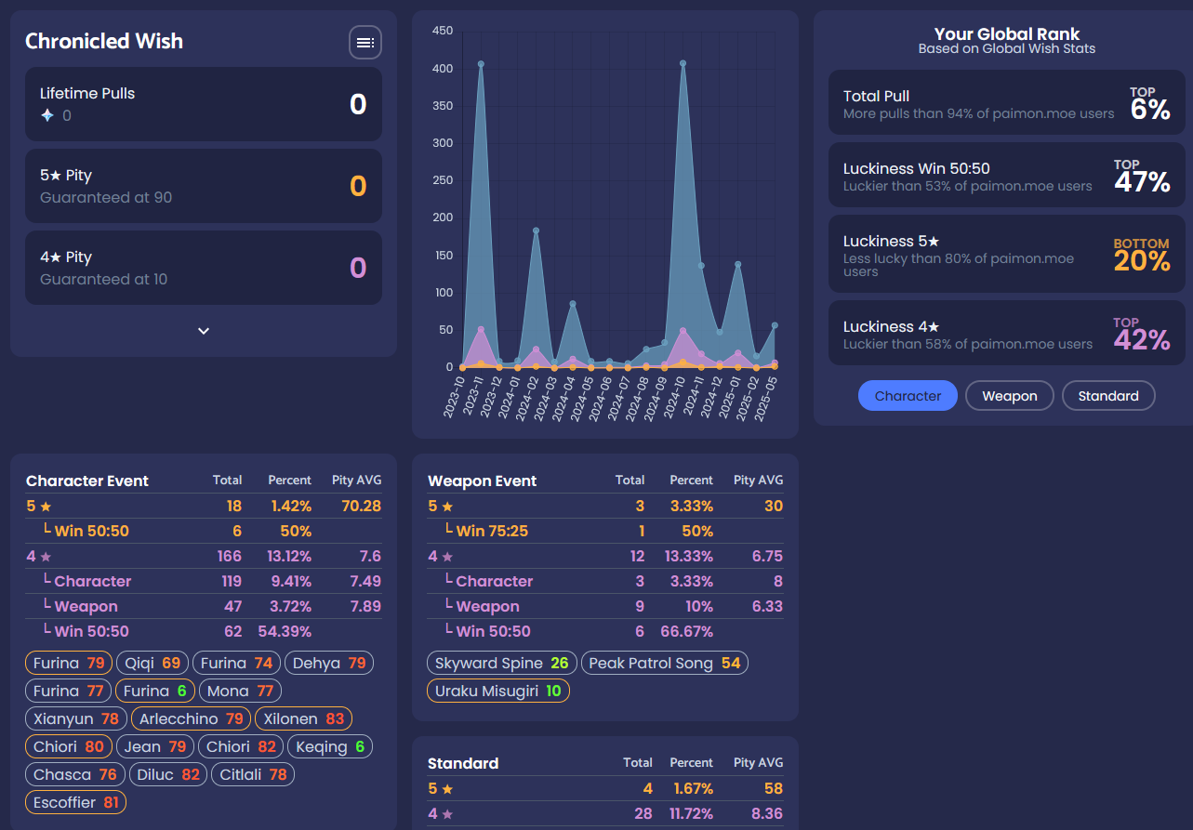Viewport: 1193px width, 830px height.
Task: Click the Diluc 82 pull badge
Action: point(168,775)
